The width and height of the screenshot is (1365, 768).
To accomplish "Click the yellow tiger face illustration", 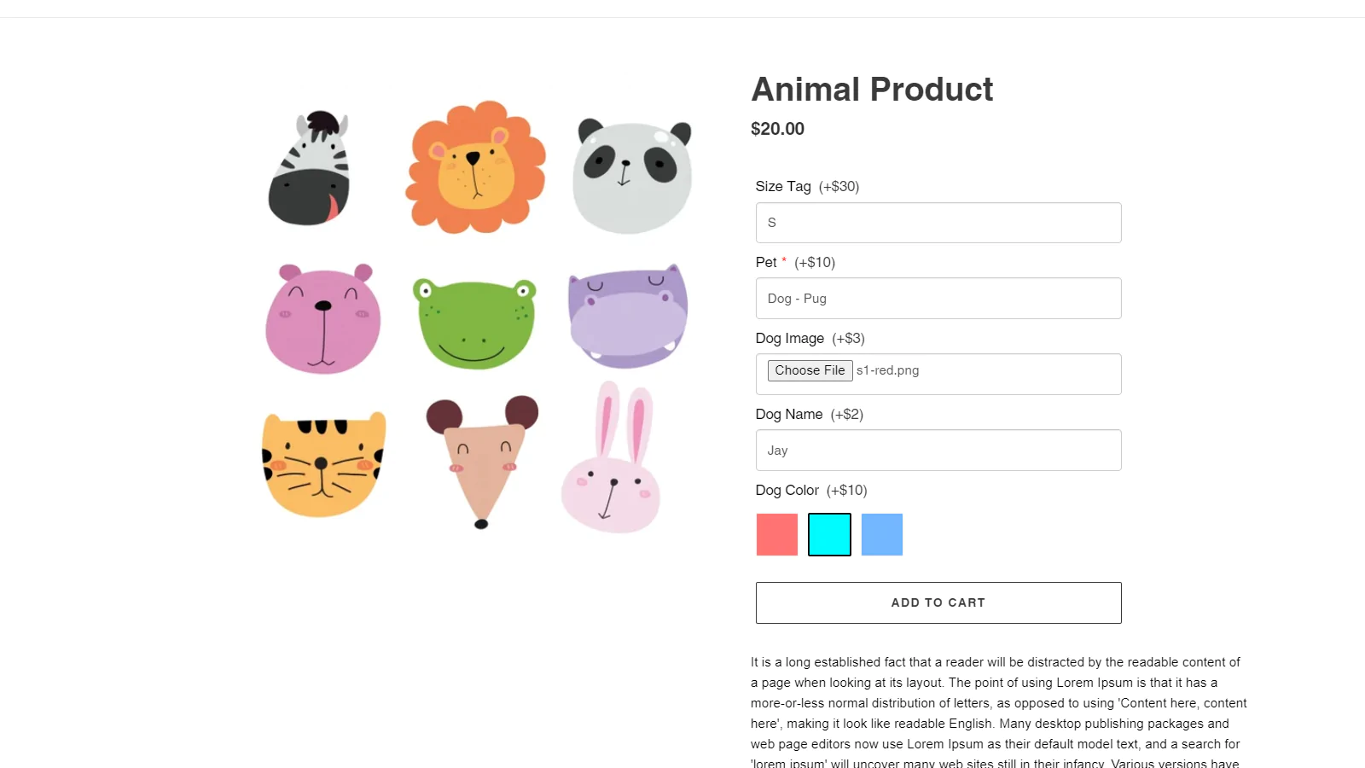I will (x=323, y=463).
